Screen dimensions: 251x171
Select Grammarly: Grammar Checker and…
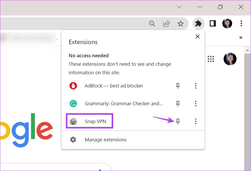coord(124,104)
